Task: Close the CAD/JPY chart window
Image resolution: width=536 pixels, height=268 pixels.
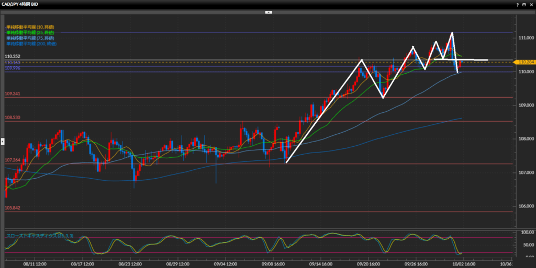Action: click(530, 4)
